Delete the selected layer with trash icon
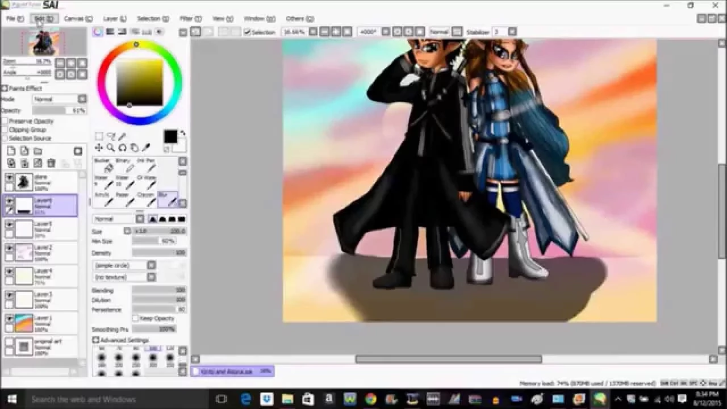This screenshot has width=727, height=409. [x=51, y=164]
